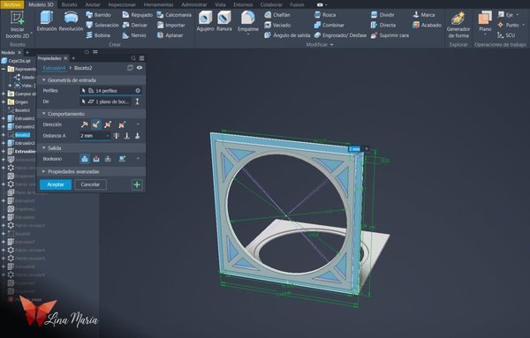
Task: Open the Calcomanía decal tool
Action: tap(174, 15)
